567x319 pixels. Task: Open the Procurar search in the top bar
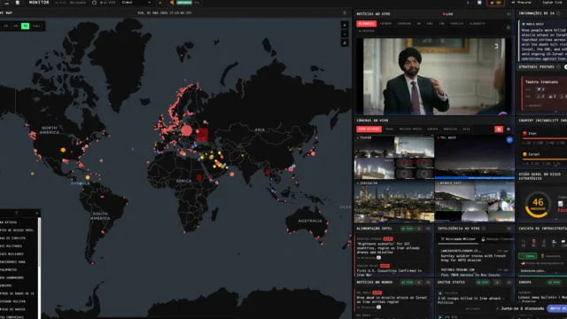tap(521, 3)
